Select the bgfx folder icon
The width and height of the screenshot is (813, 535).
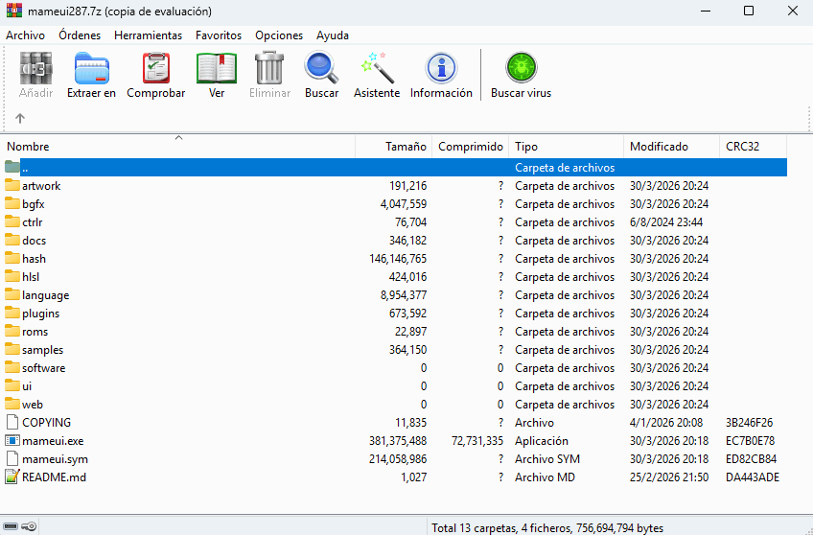(x=12, y=203)
